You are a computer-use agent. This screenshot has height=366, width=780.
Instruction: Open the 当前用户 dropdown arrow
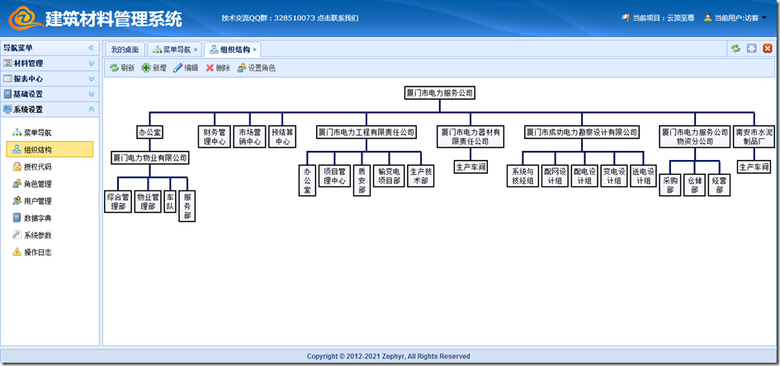point(764,18)
